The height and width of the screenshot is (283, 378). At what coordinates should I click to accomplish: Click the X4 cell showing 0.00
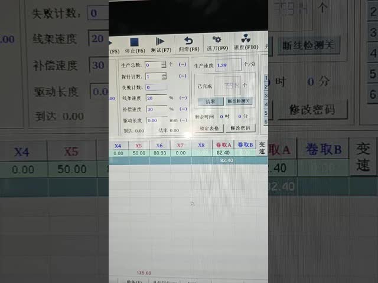click(118, 153)
